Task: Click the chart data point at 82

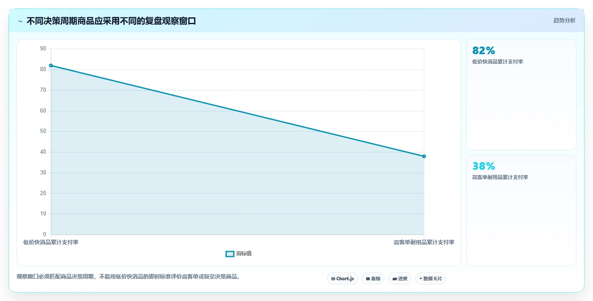Action: click(51, 66)
